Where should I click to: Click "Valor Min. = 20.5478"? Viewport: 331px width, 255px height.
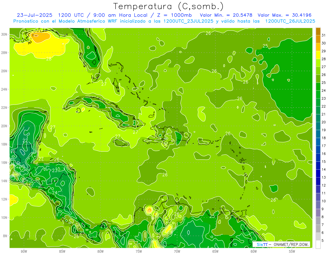(226, 15)
